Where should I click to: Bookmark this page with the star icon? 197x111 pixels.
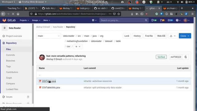coord(119,14)
